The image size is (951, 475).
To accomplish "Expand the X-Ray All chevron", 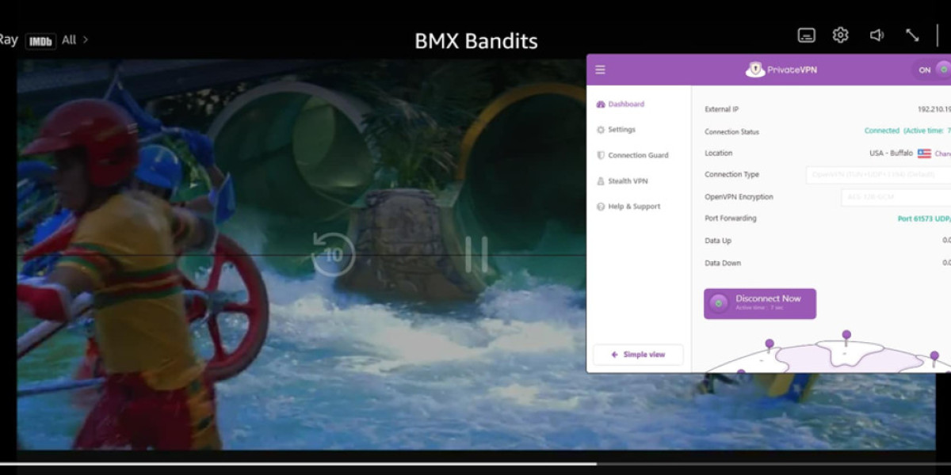I will 86,40.
